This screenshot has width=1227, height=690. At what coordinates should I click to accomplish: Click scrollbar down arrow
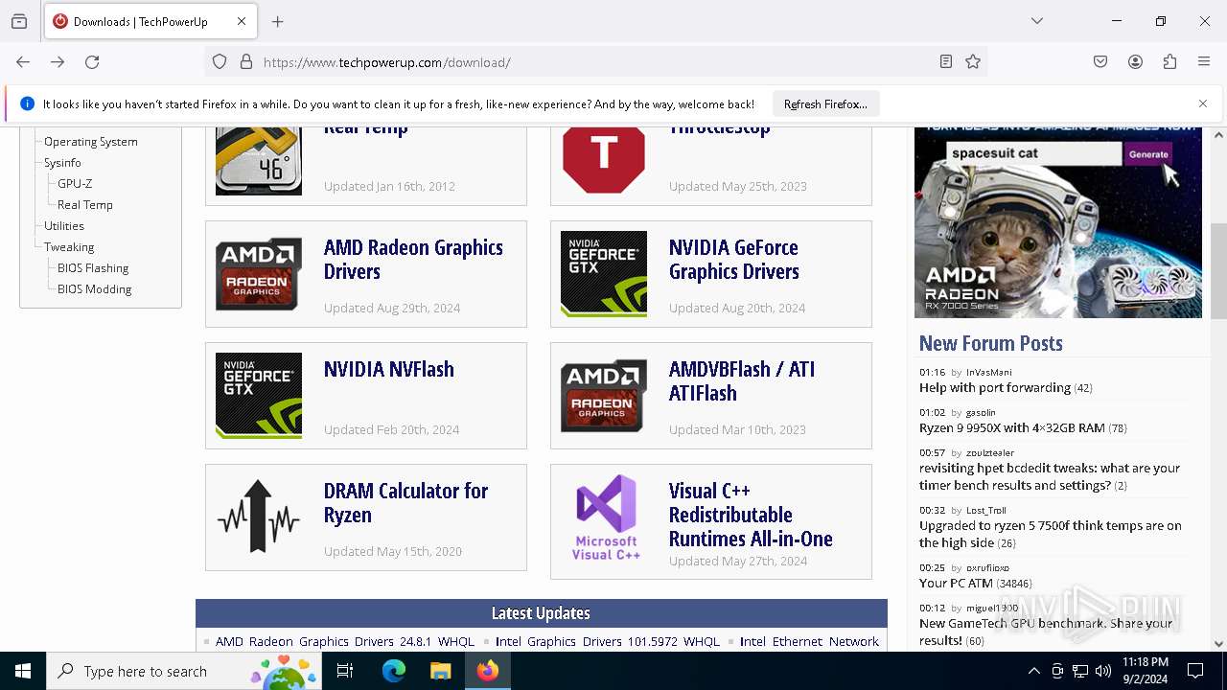tap(1218, 644)
